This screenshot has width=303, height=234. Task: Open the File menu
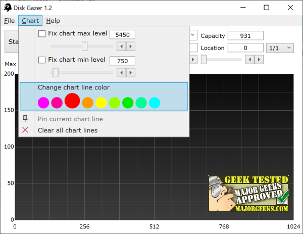tap(9, 21)
